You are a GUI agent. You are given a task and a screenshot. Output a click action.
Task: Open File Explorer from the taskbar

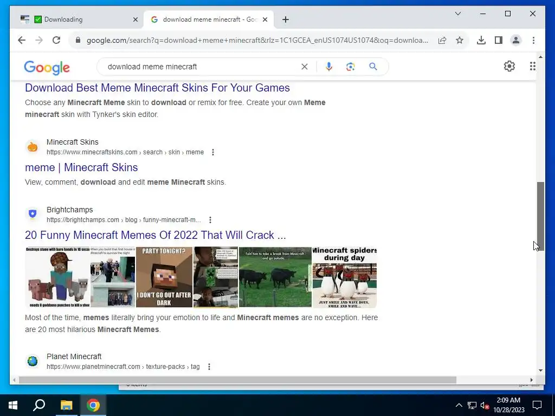click(66, 405)
